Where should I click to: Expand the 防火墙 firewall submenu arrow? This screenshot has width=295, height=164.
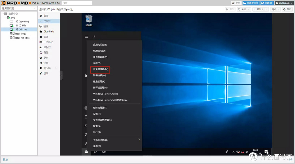click(56, 68)
